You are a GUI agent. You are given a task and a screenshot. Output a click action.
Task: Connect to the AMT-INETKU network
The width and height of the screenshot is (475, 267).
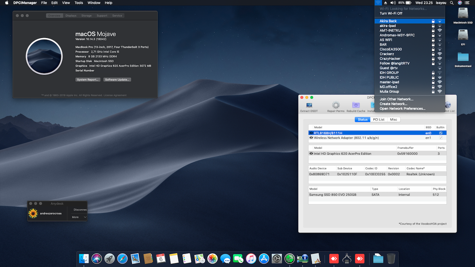click(x=410, y=31)
